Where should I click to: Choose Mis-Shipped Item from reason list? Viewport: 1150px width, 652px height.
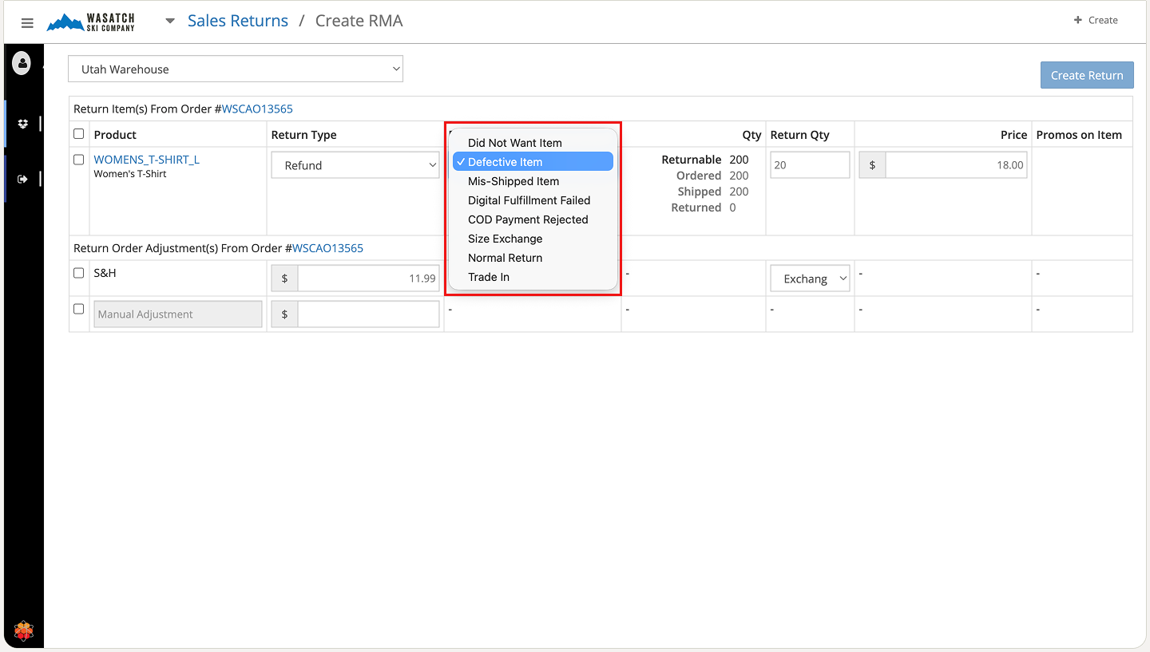[x=514, y=181]
